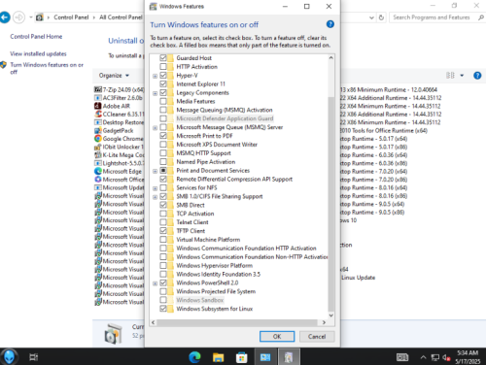The height and width of the screenshot is (365, 486).
Task: Select the AC3Filter 2.6.0b icon
Action: pos(98,98)
